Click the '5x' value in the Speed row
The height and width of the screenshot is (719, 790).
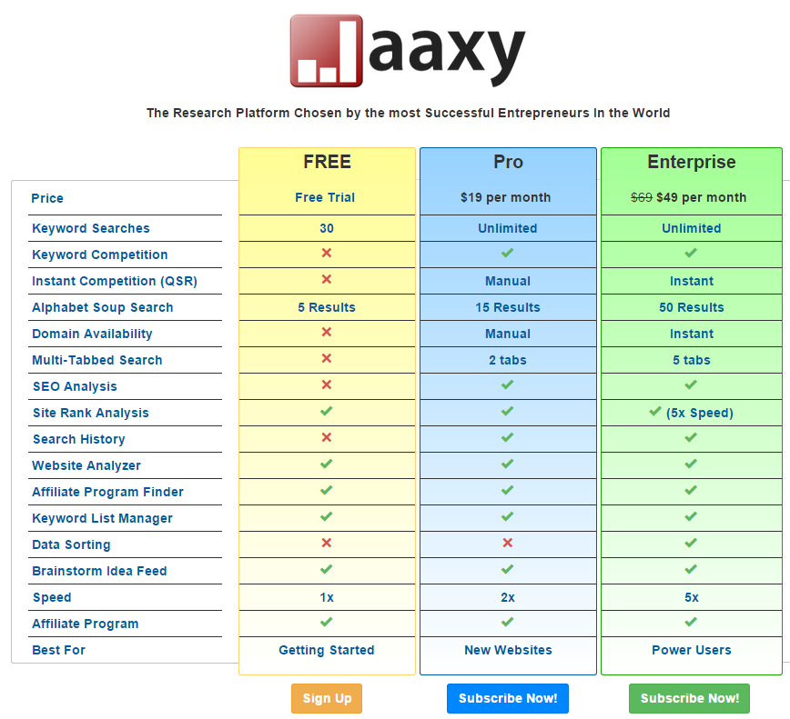[692, 598]
